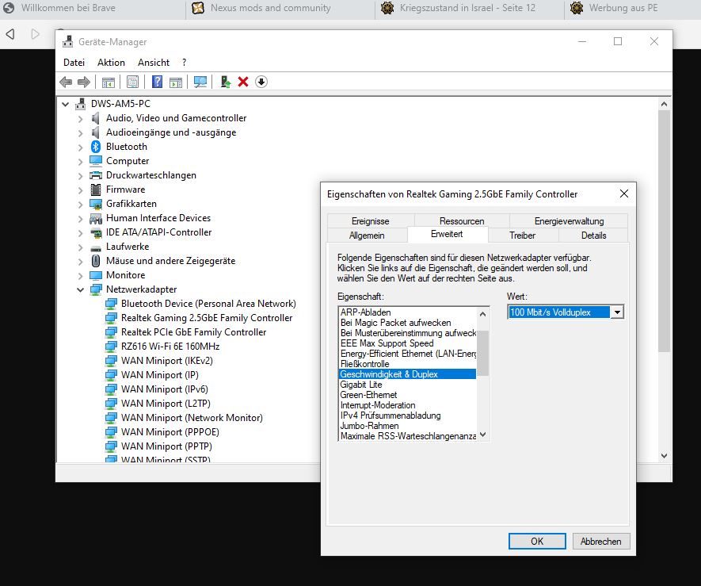Select Jumbo-Rahmen in the Eigenschaft list
Image resolution: width=701 pixels, height=586 pixels.
(407, 426)
